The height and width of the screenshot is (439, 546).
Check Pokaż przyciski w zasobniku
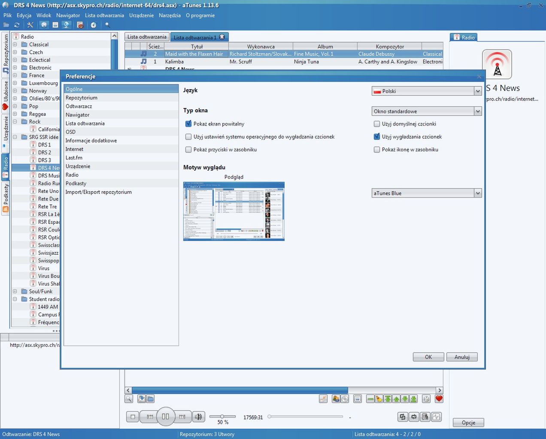pyautogui.click(x=188, y=150)
